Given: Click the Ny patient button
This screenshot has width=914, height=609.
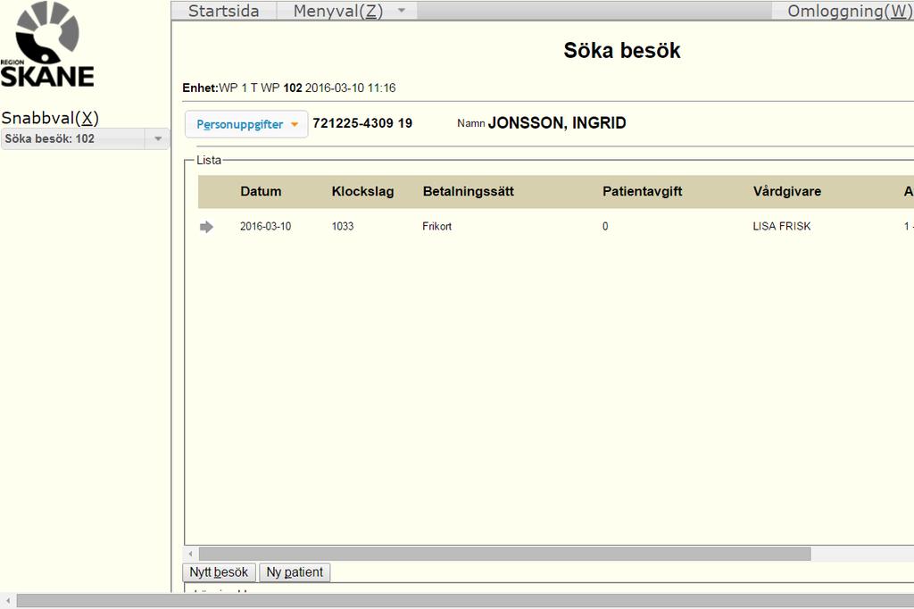Looking at the screenshot, I should click(295, 572).
